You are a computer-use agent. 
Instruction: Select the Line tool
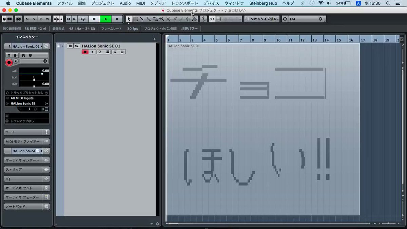point(181,19)
